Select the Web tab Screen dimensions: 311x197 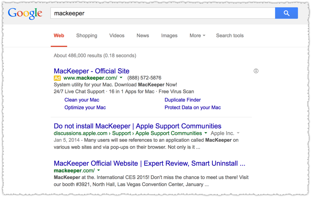pos(59,35)
